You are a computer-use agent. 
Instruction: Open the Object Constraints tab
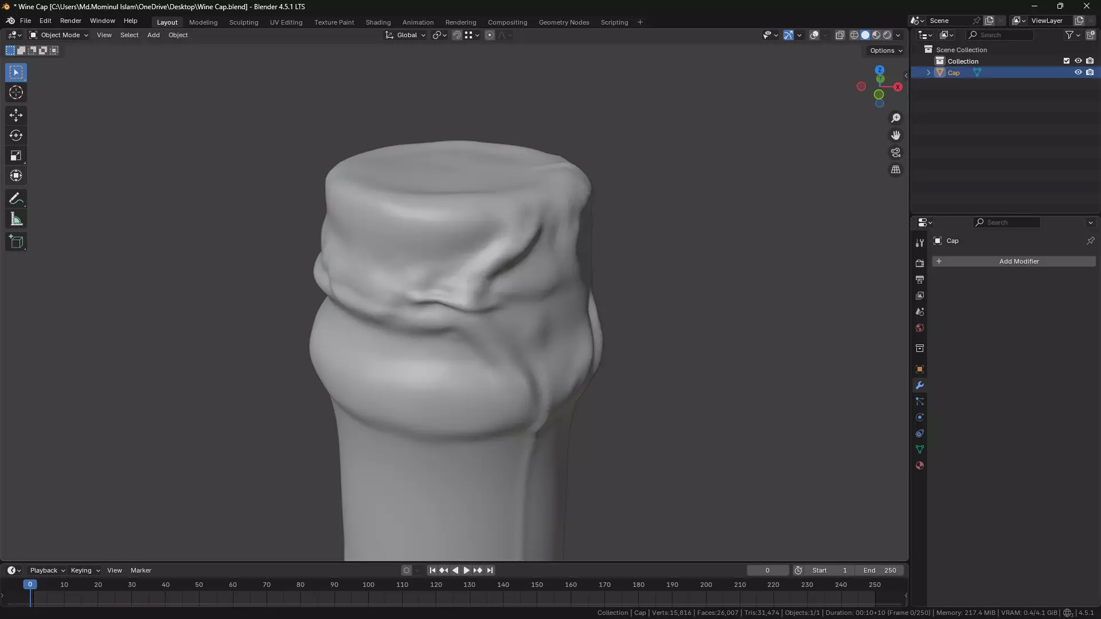click(x=920, y=433)
